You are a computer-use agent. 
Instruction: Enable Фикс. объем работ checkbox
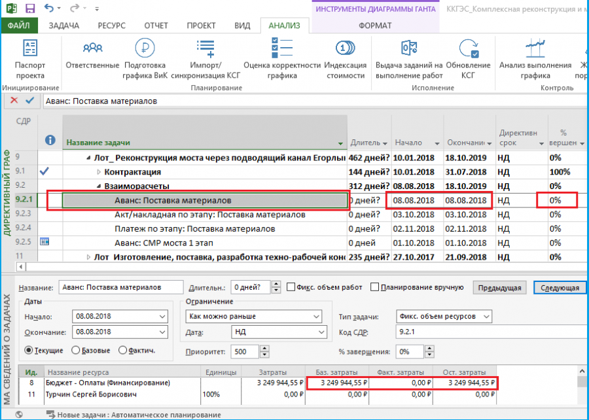291,287
